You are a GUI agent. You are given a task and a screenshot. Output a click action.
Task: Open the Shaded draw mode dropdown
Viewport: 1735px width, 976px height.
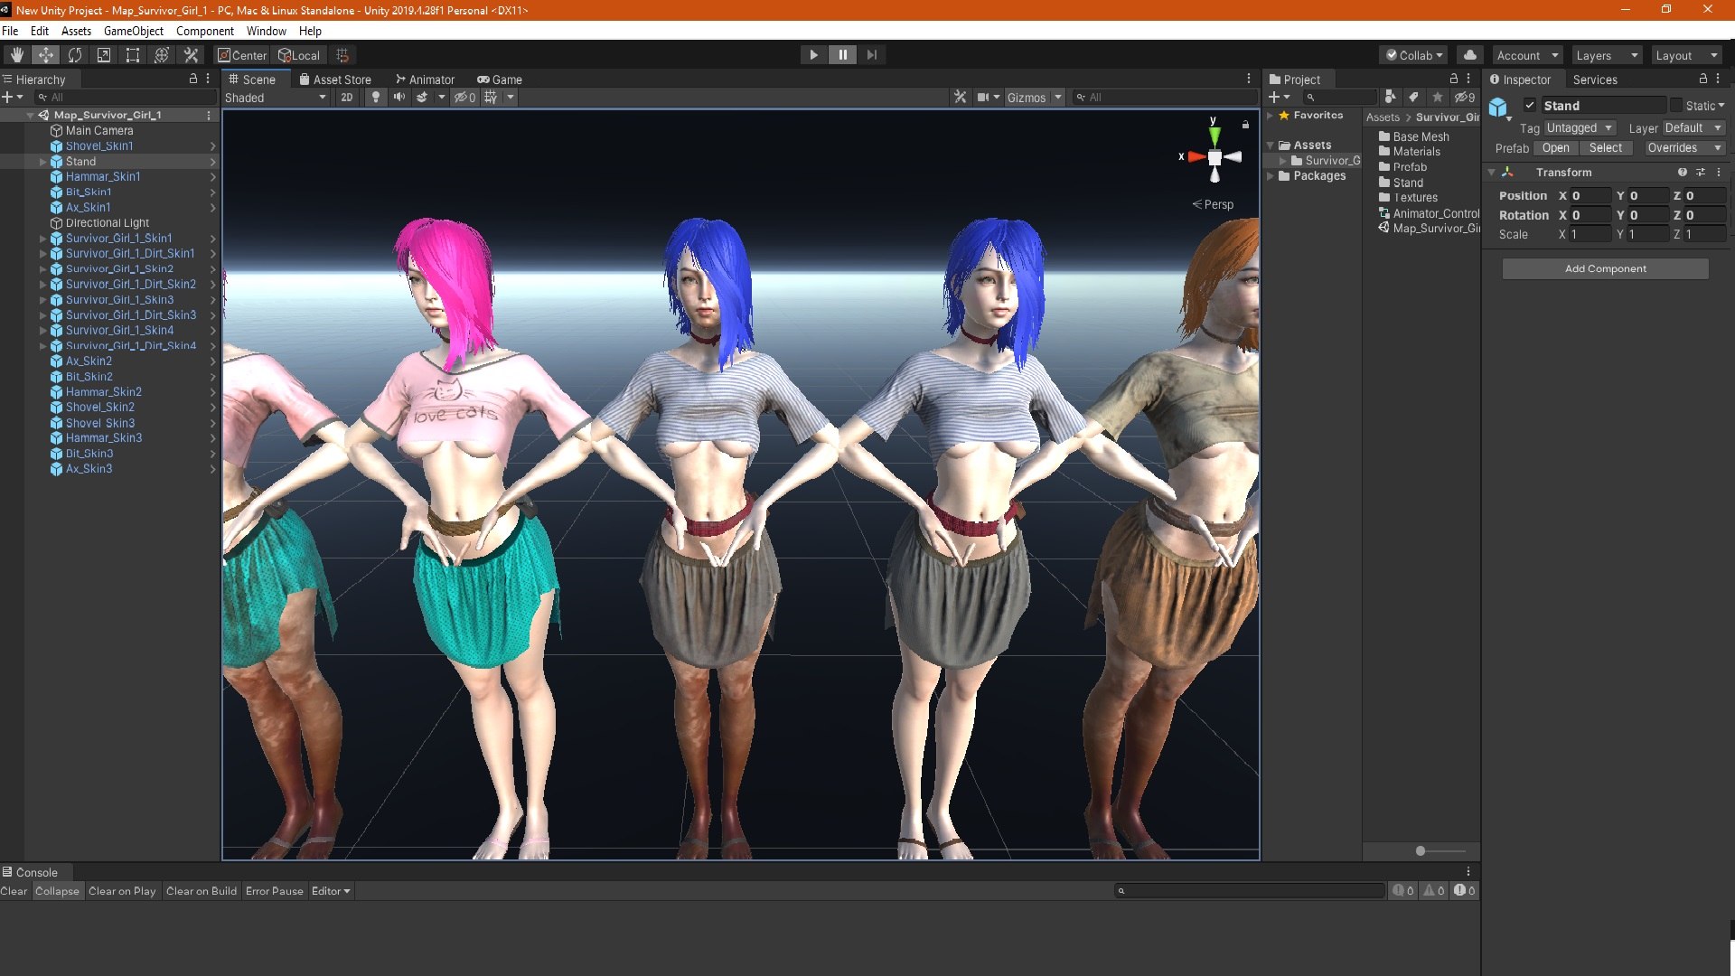point(276,98)
